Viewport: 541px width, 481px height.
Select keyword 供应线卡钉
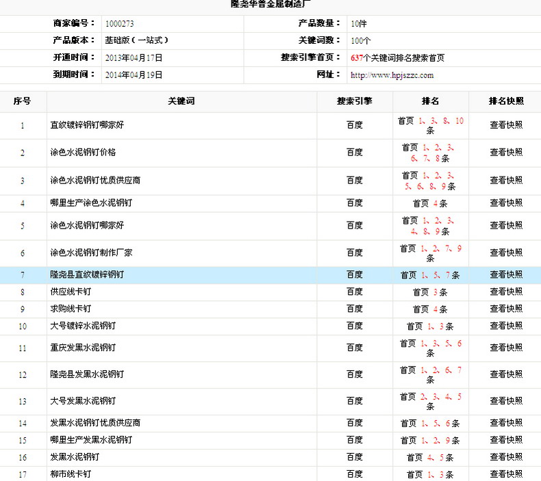pyautogui.click(x=71, y=291)
